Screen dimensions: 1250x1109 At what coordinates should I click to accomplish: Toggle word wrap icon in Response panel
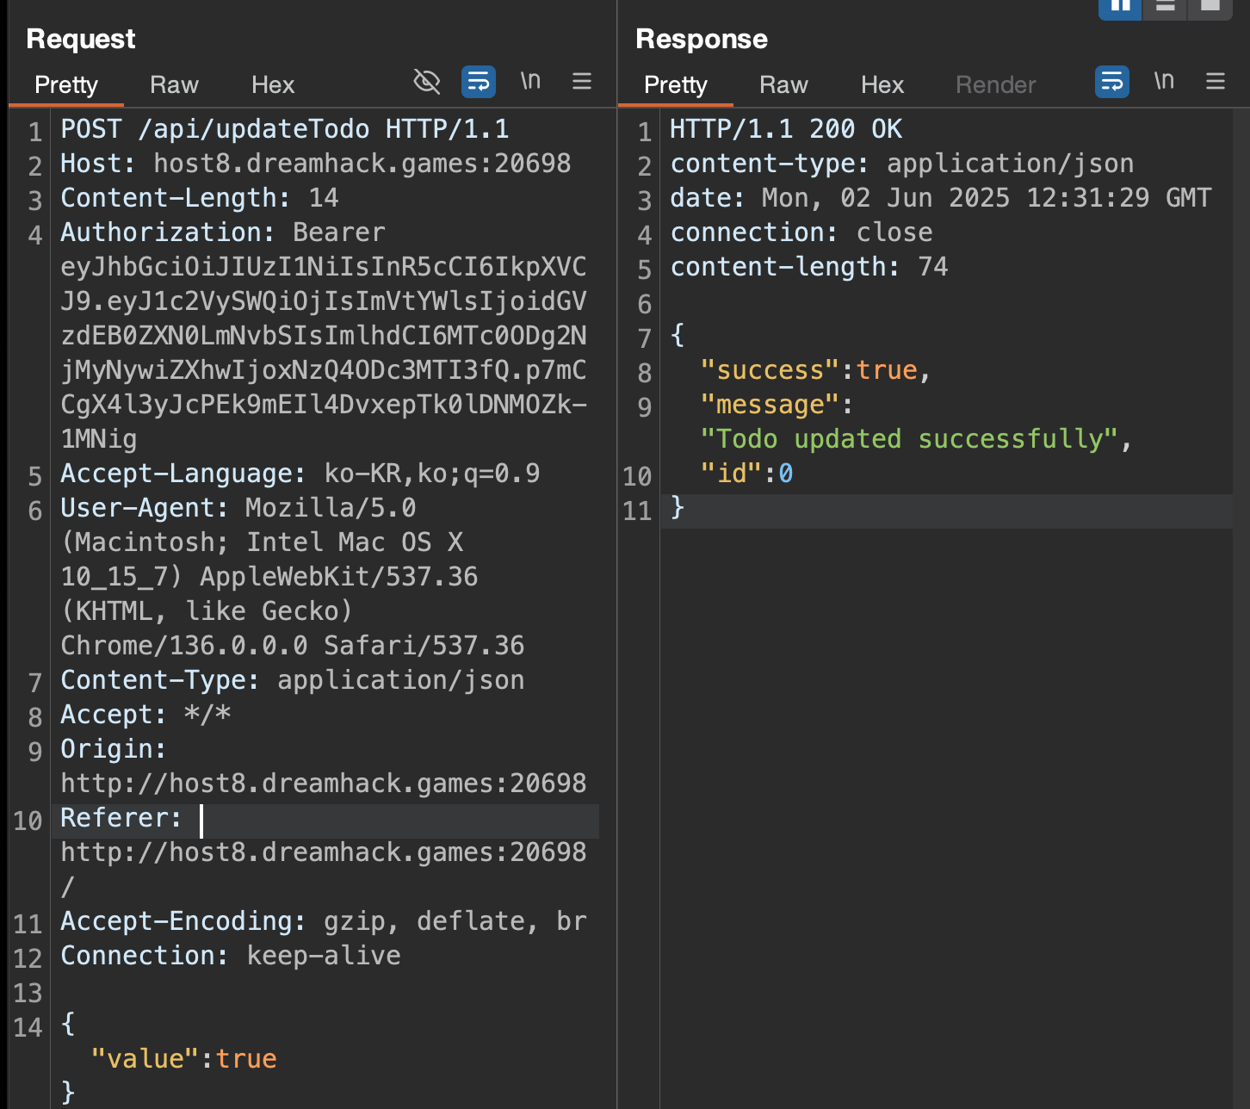point(1112,82)
